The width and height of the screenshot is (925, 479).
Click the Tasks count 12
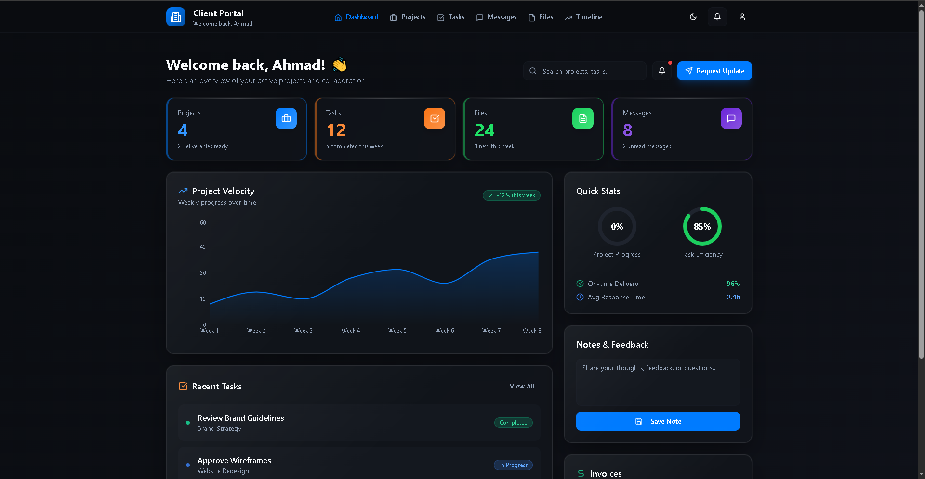[336, 130]
